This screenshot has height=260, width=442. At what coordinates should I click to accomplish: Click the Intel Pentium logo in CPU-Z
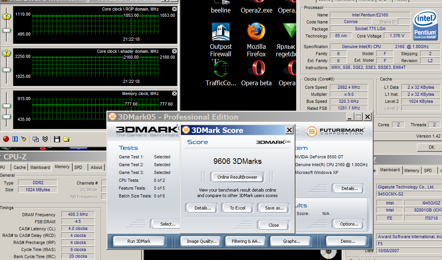425,25
